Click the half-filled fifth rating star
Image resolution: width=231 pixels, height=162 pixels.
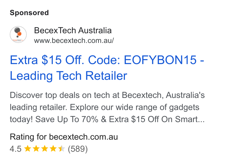pyautogui.click(x=62, y=149)
